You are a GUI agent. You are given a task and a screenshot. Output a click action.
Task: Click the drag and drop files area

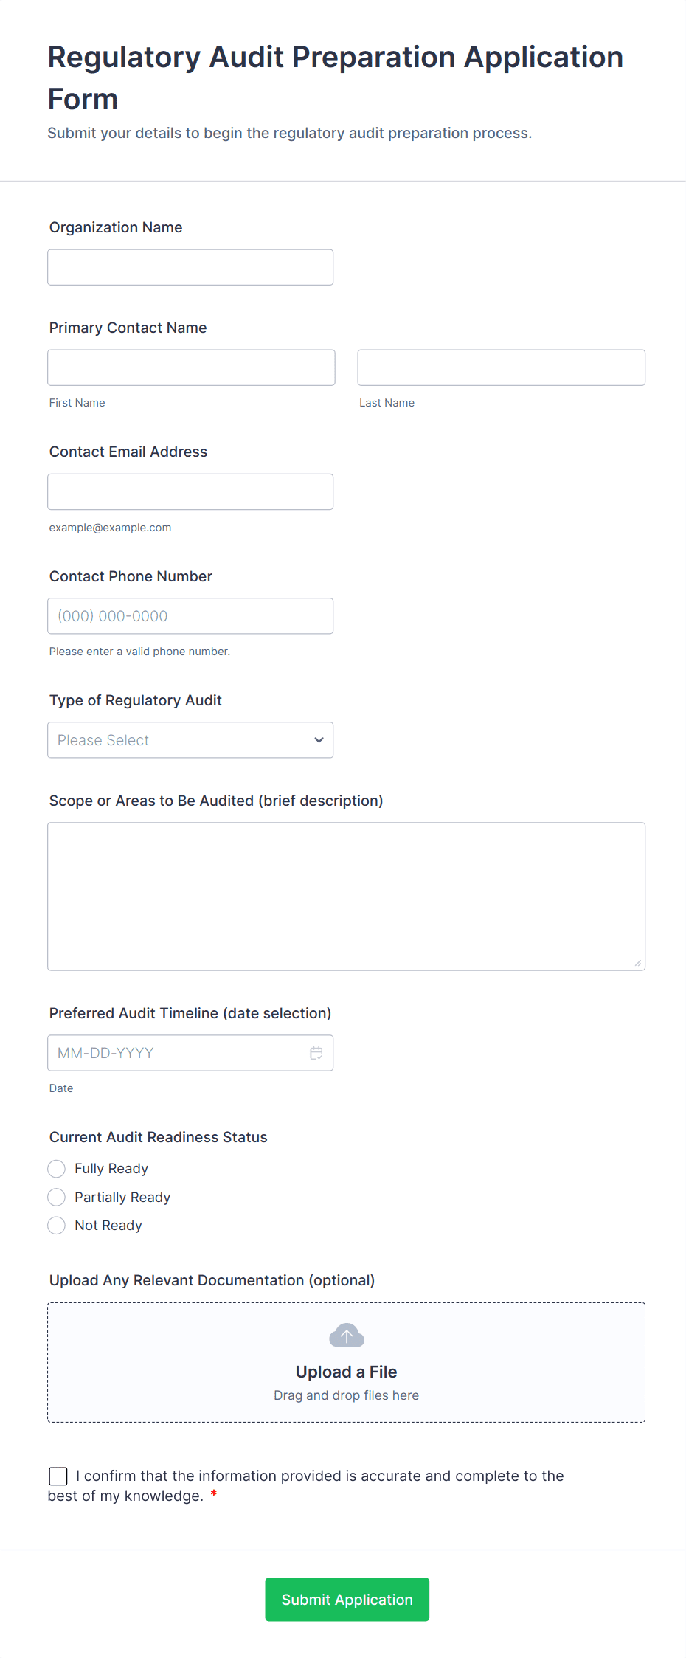[346, 1395]
